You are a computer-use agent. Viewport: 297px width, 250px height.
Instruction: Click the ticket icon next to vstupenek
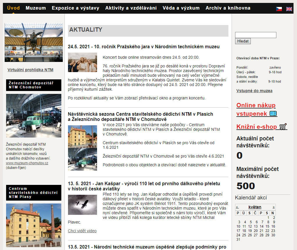tap(273, 114)
